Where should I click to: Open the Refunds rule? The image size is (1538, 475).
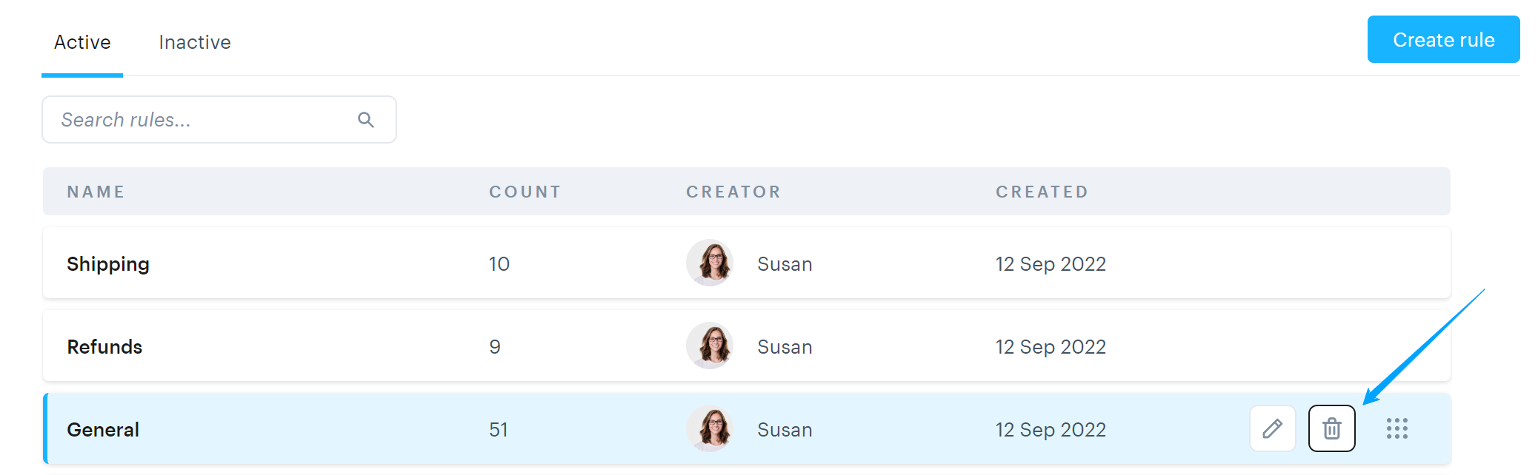point(104,347)
